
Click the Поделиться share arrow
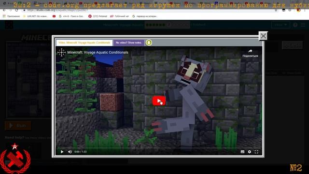(x=250, y=53)
